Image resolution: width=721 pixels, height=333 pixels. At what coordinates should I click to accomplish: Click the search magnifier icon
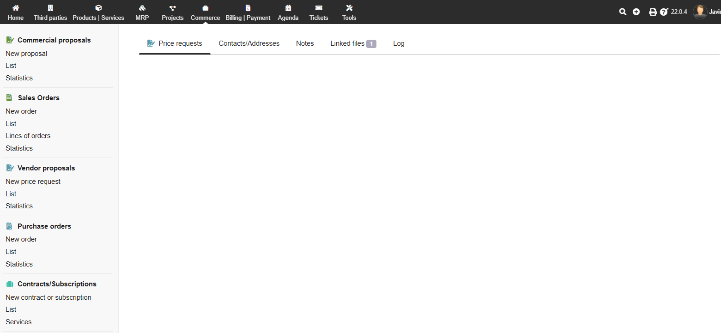point(623,12)
